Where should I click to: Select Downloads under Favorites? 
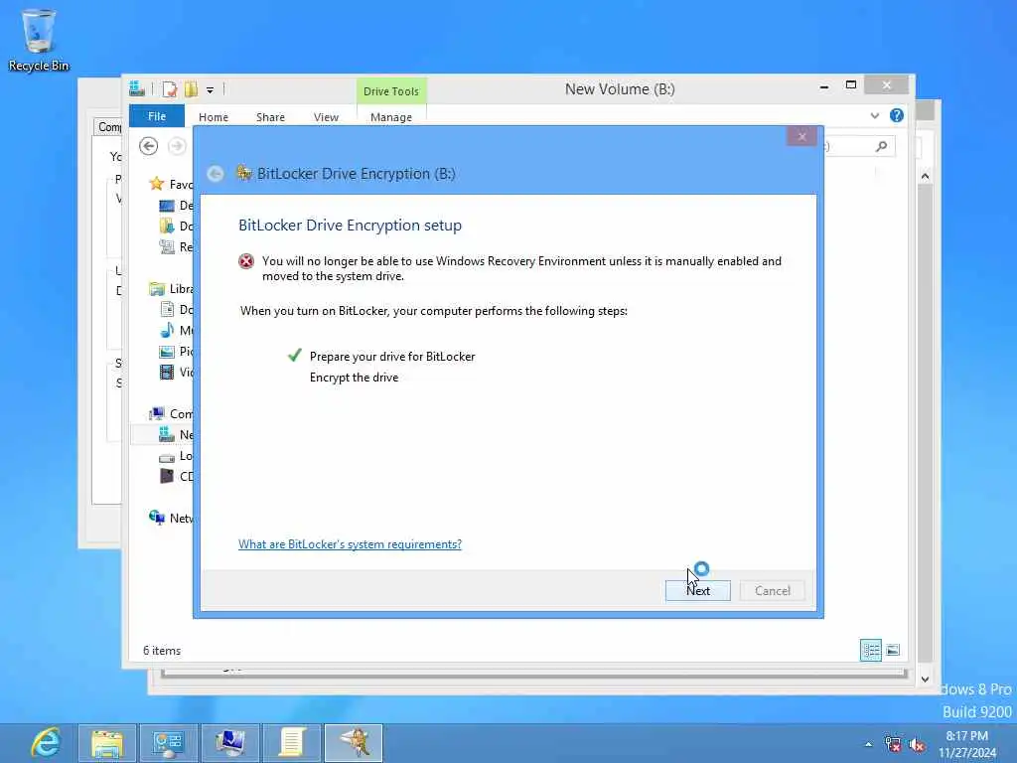[176, 226]
